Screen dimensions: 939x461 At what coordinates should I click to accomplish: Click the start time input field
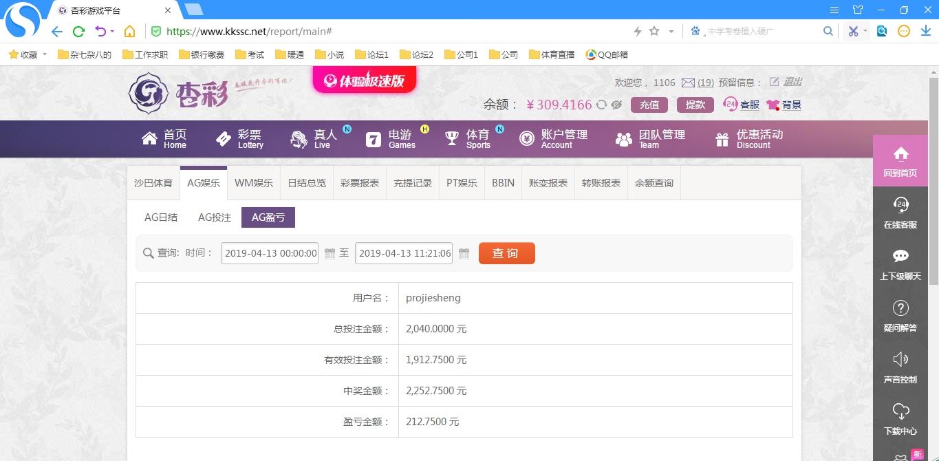(270, 253)
